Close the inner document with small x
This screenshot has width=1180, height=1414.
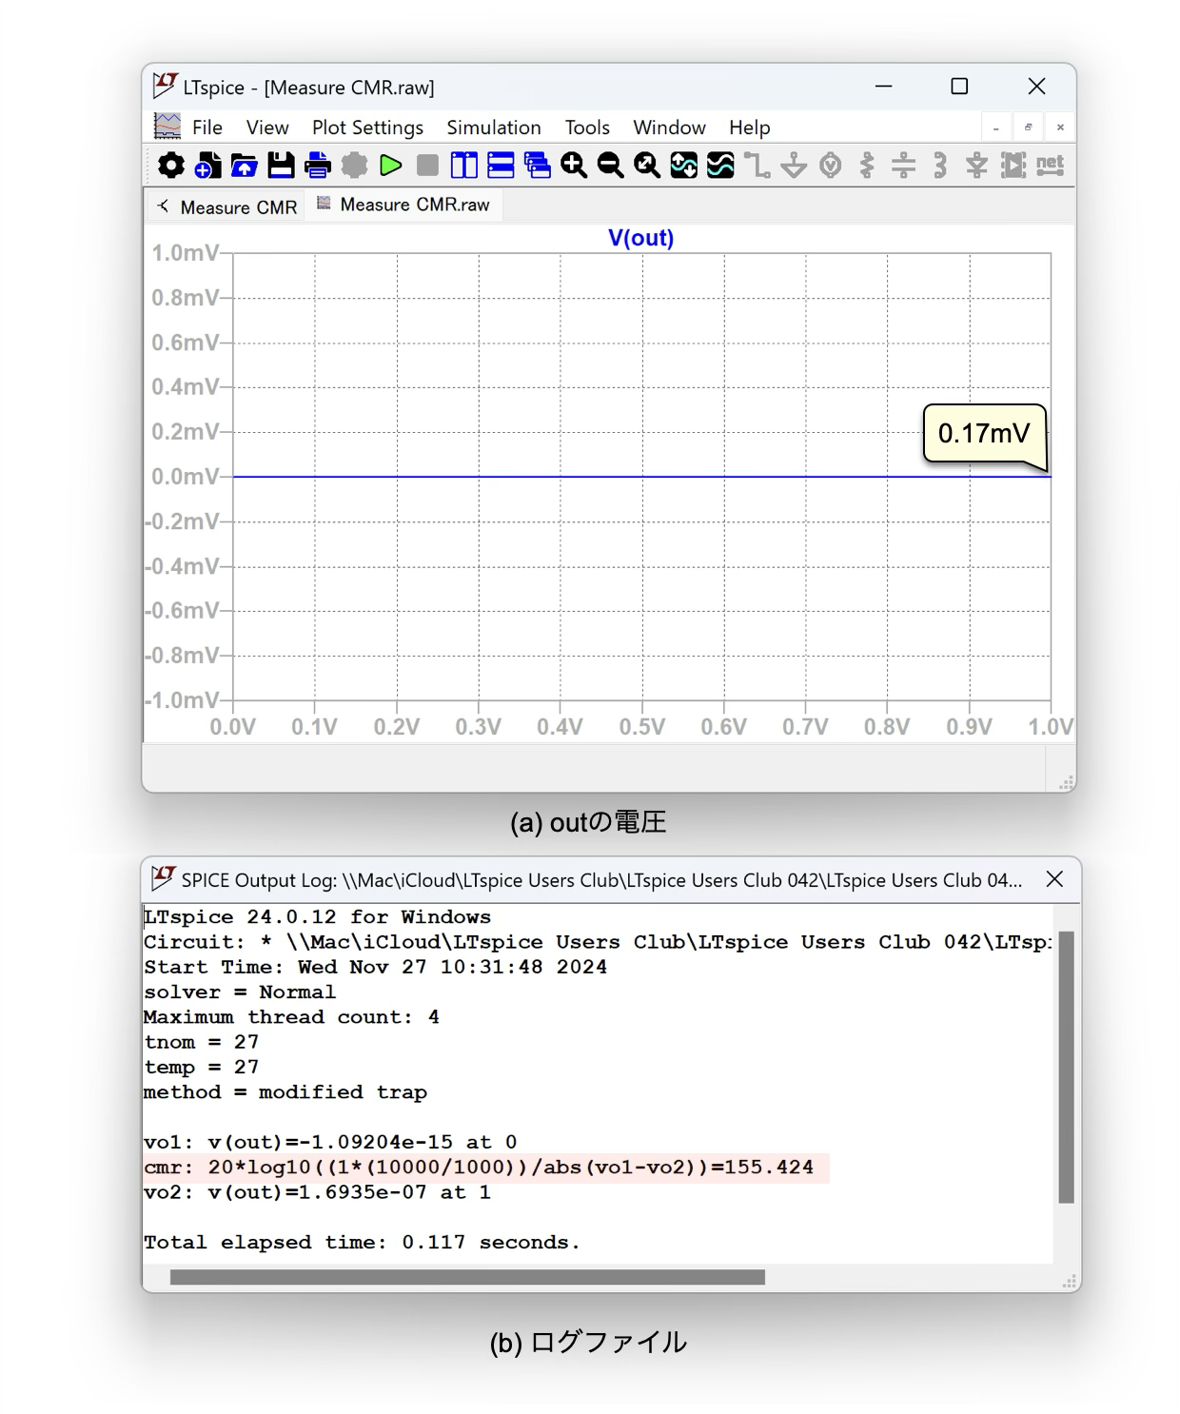(x=1060, y=128)
